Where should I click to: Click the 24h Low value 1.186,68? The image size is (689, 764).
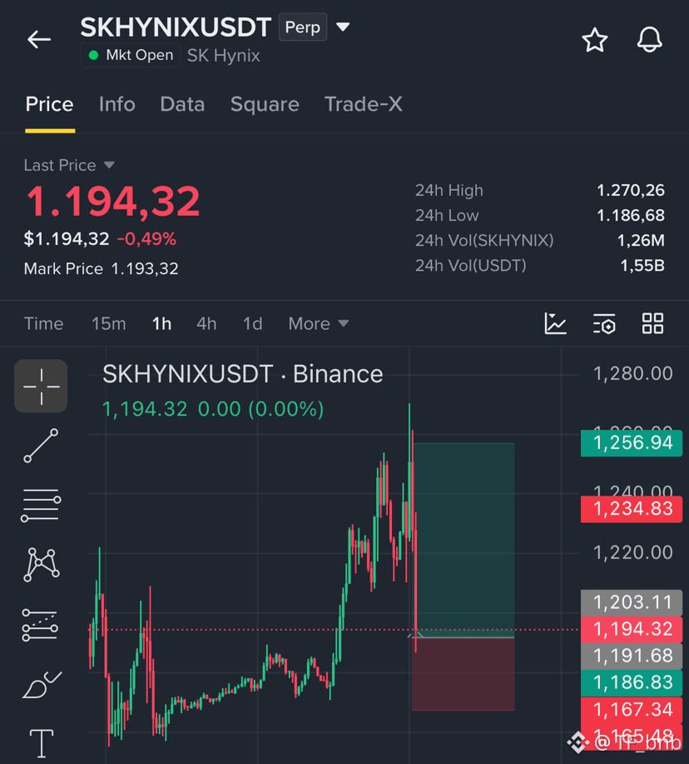631,215
